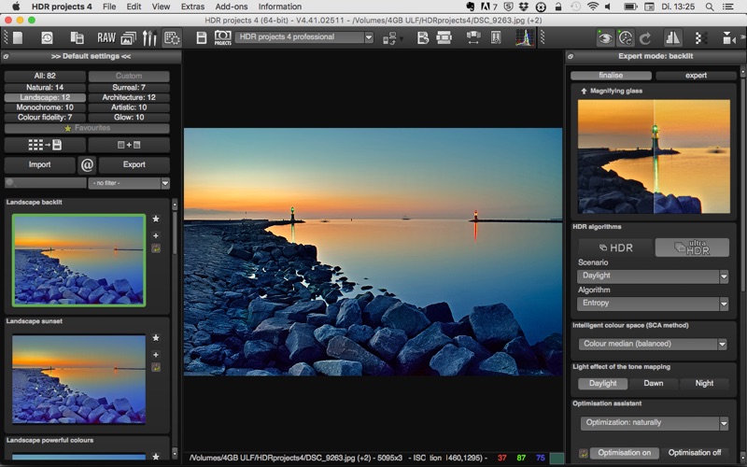
Task: Select the HDR algorithm mode
Action: [616, 248]
